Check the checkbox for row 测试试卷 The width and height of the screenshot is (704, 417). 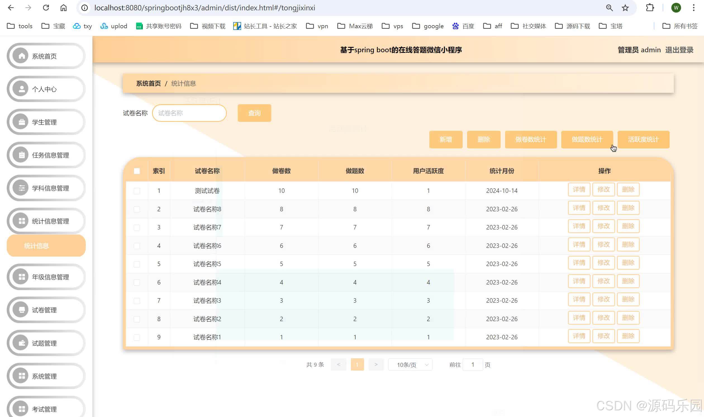[137, 191]
